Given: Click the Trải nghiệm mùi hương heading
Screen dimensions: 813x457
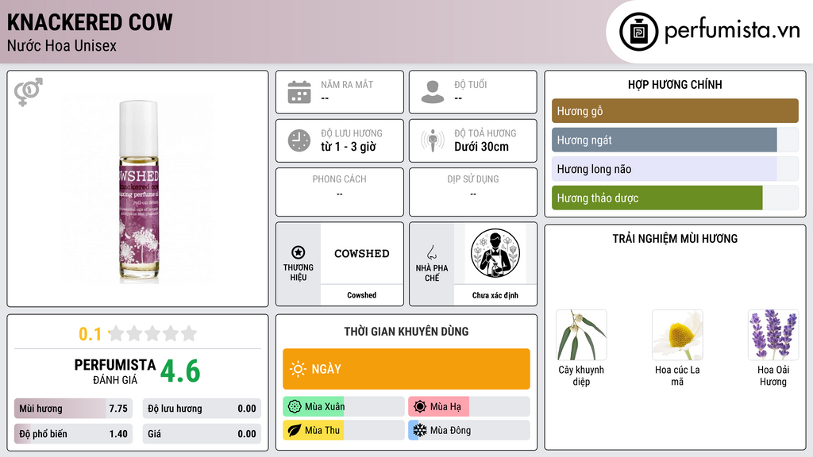Looking at the screenshot, I should click(675, 238).
